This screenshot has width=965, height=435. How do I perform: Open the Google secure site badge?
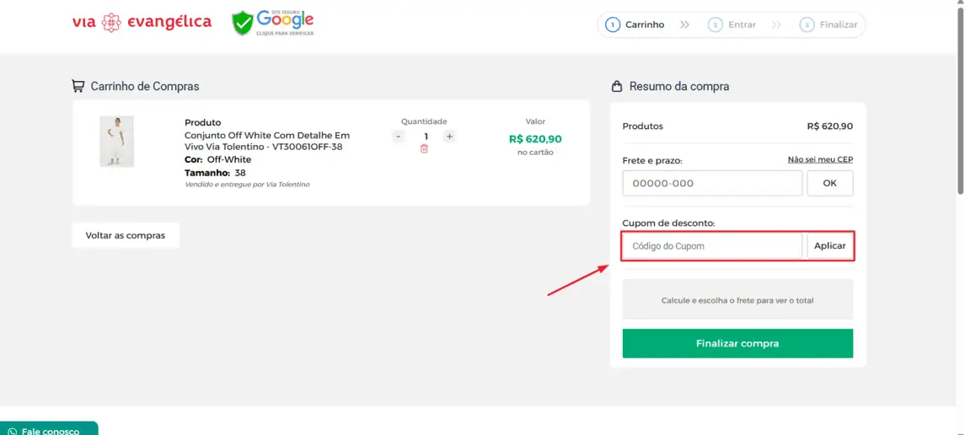click(x=273, y=23)
